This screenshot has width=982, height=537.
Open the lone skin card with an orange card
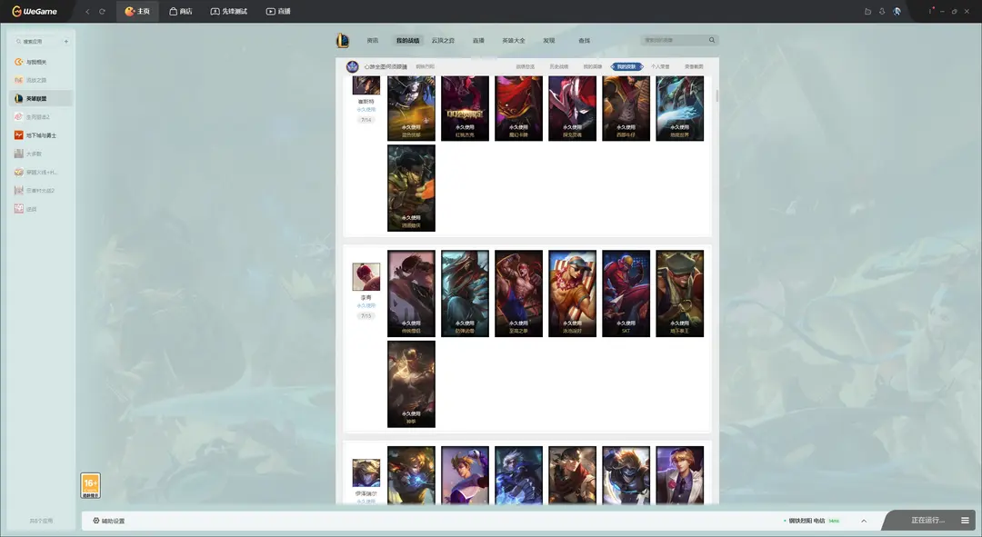[412, 188]
